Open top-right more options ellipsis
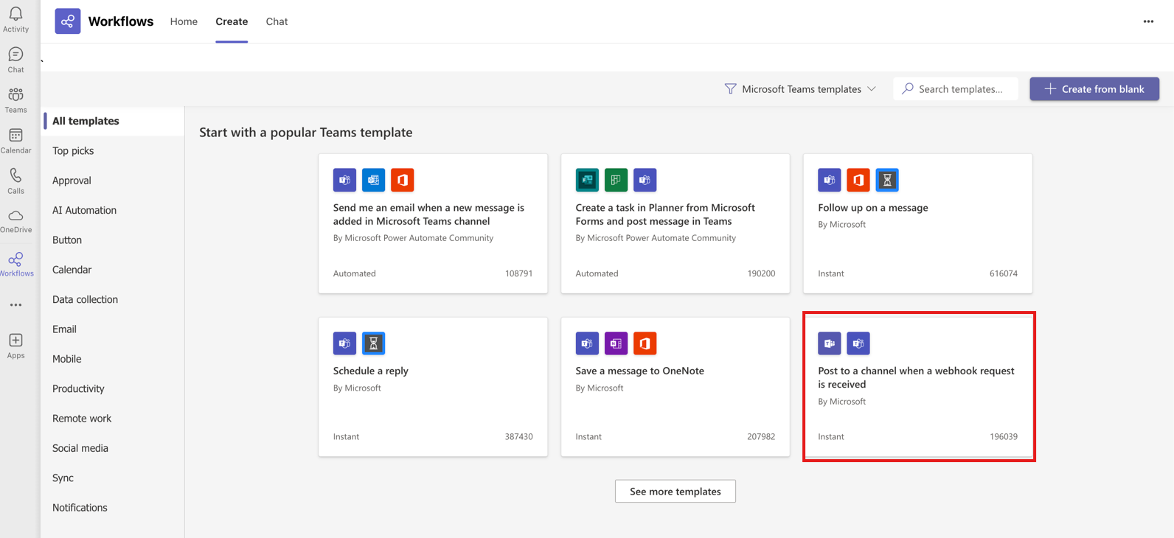 tap(1148, 21)
